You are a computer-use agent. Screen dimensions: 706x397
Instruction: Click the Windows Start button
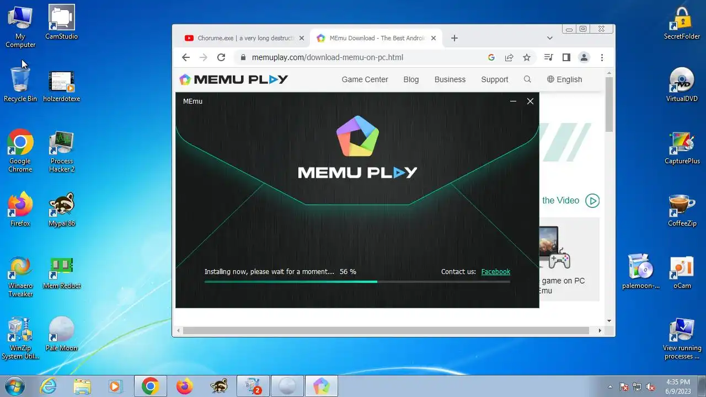pyautogui.click(x=15, y=386)
